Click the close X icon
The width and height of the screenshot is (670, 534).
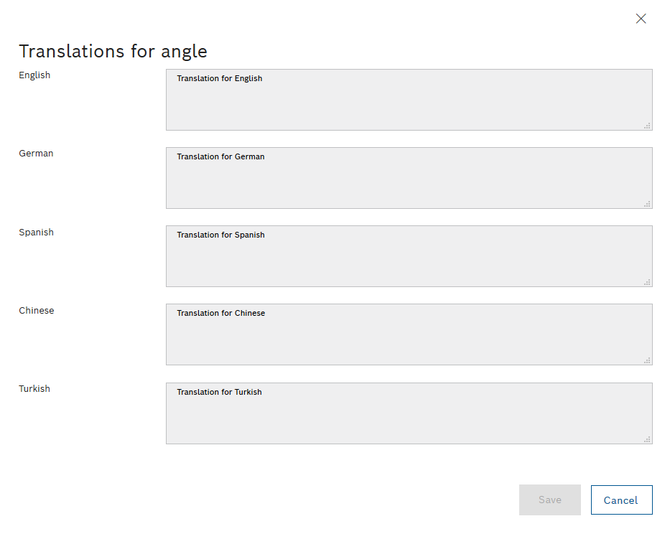click(x=641, y=19)
